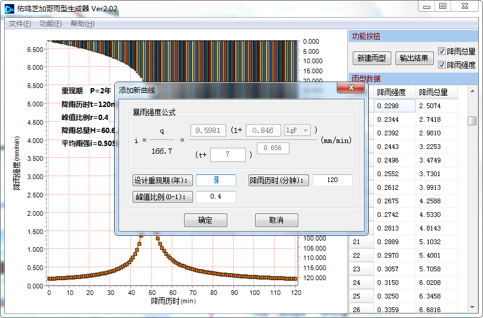Select the 降雨历时 input showing 120
483x318 pixels.
[x=332, y=180]
